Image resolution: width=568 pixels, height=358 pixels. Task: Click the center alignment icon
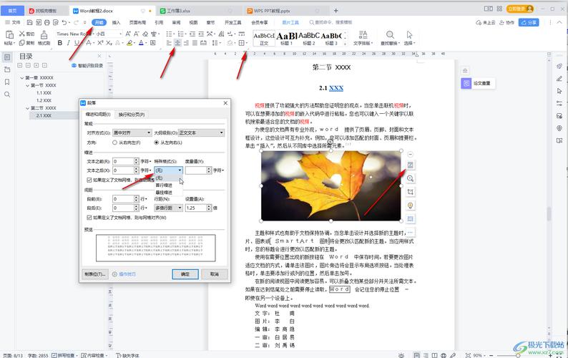point(177,43)
